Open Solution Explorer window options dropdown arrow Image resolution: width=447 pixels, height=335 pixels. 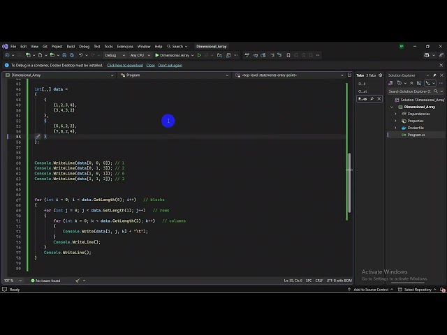click(427, 75)
